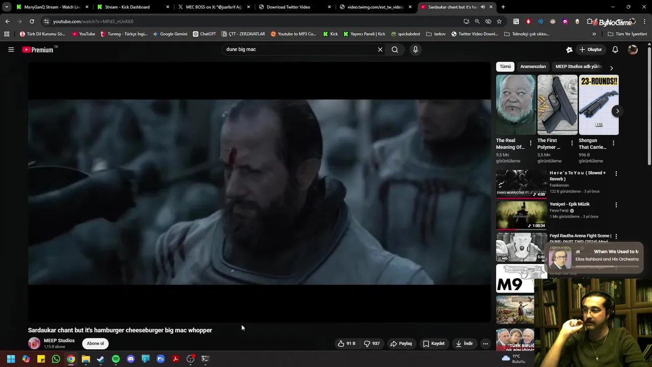Open Windows Start menu
The width and height of the screenshot is (652, 367).
(x=11, y=359)
